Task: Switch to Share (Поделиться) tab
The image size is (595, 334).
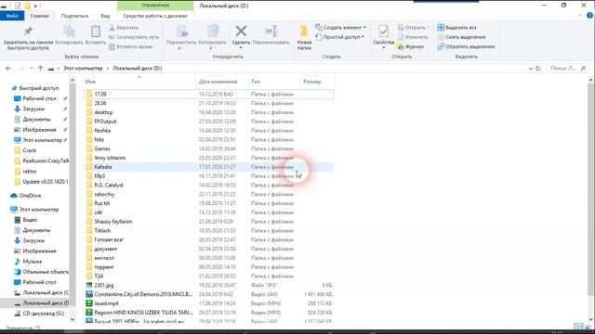Action: click(74, 16)
